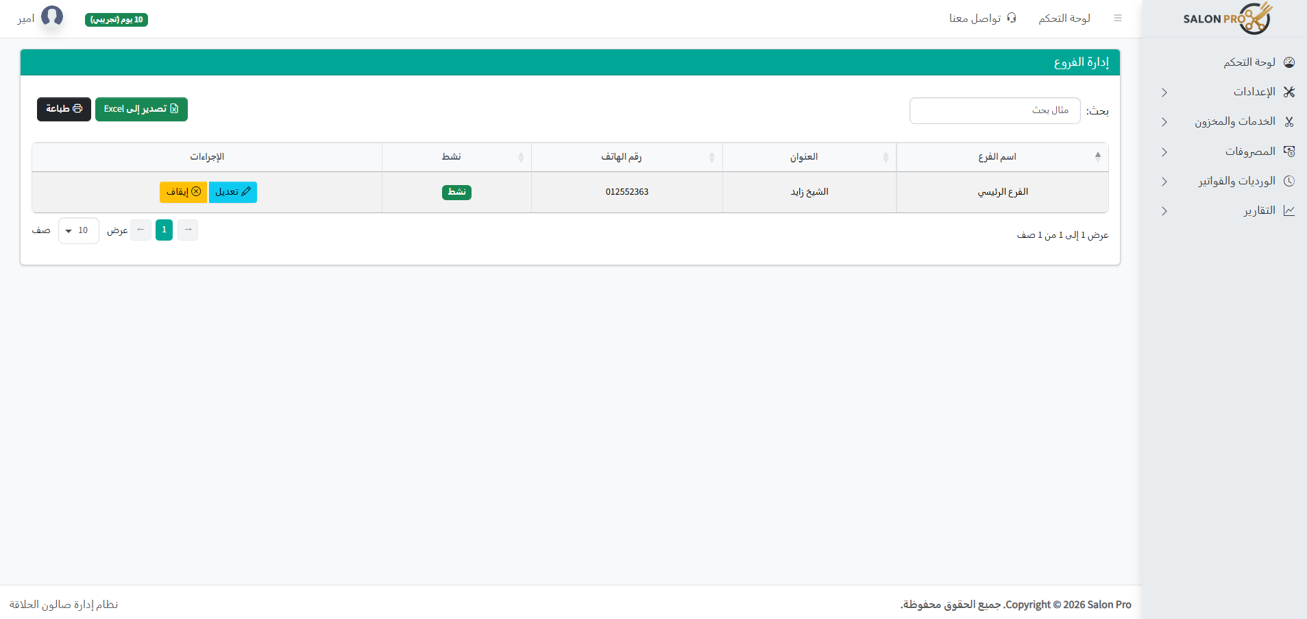The width and height of the screenshot is (1307, 619).
Task: Open the لوحة التحكم dashboard icon in sidebar
Action: (1288, 62)
